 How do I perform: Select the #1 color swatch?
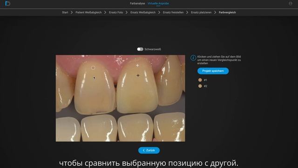pos(200,80)
